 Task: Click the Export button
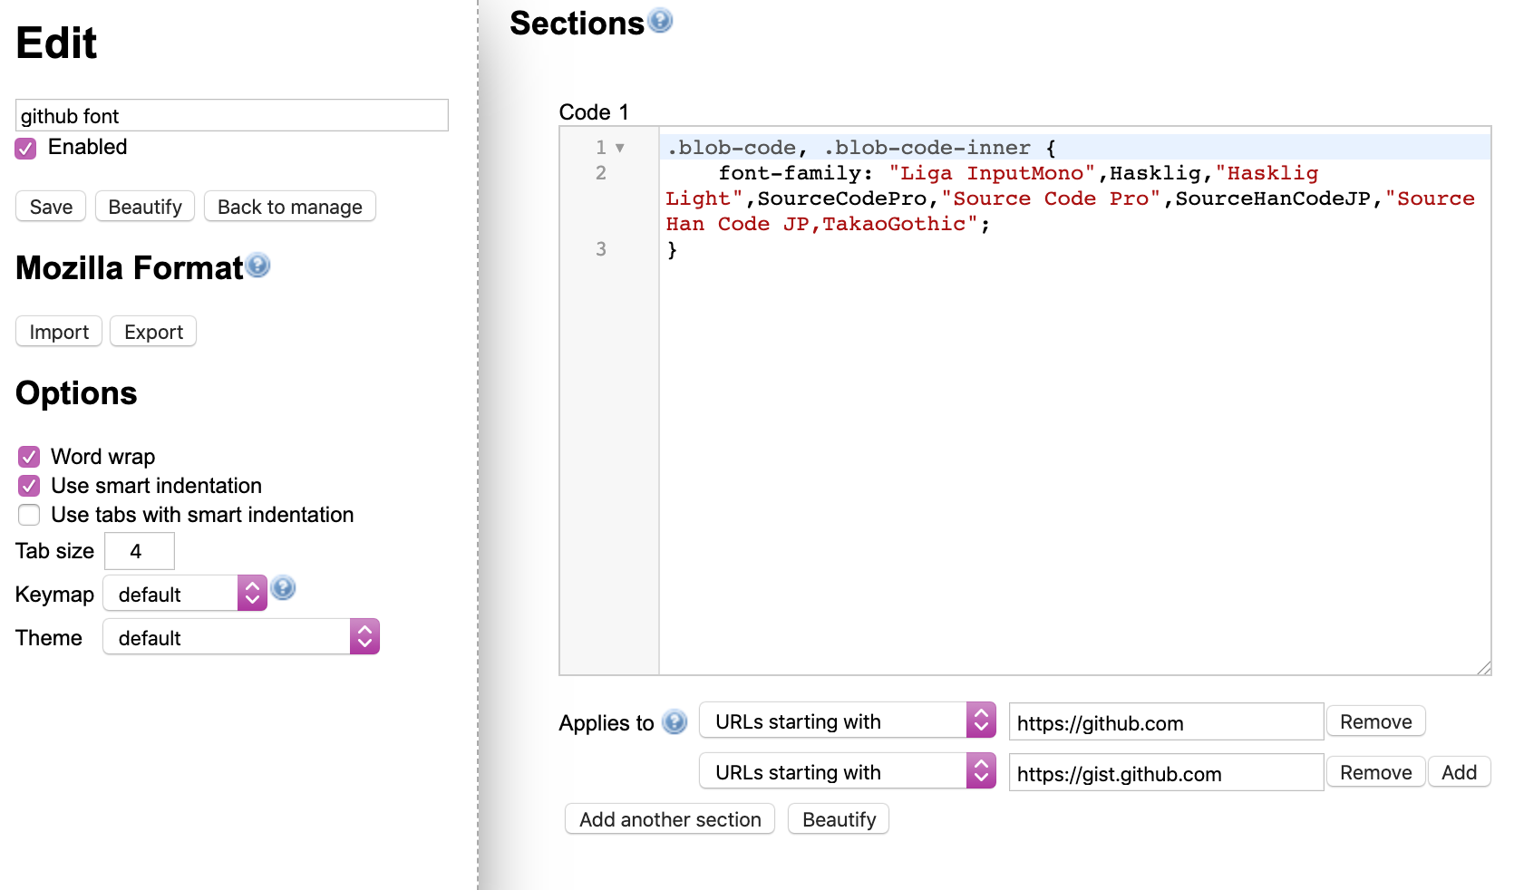(153, 332)
